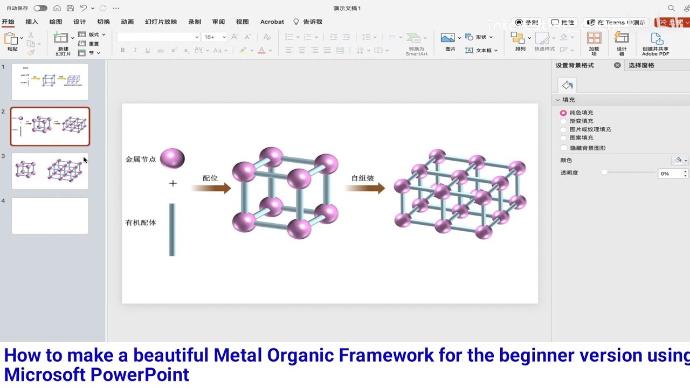
Task: Select the 图案填充 radio button
Action: tap(563, 138)
